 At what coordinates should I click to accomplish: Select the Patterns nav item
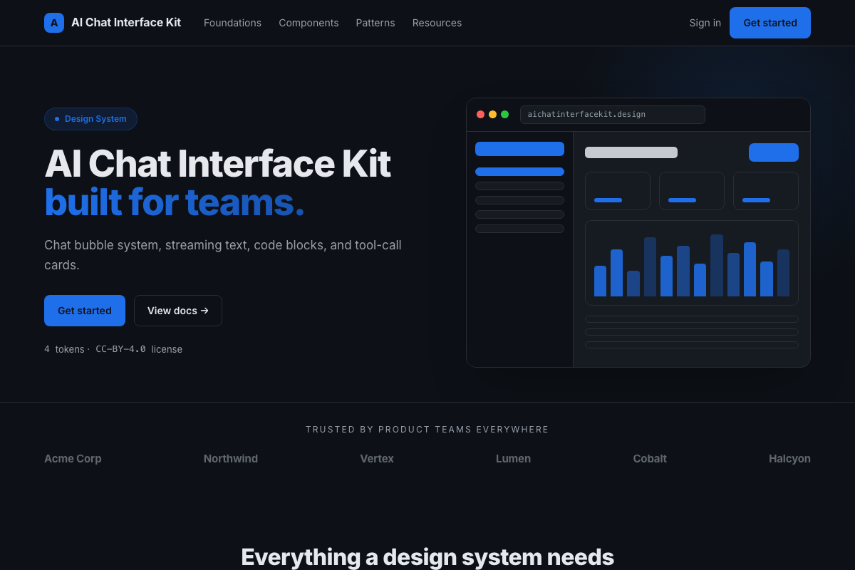pos(375,23)
